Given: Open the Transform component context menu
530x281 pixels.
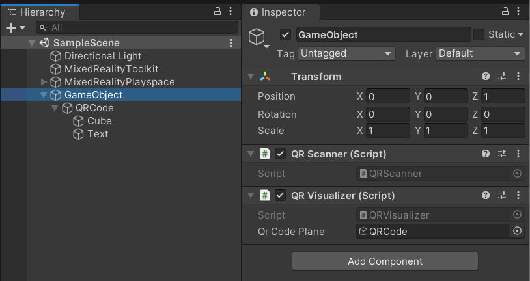Looking at the screenshot, I should [x=518, y=76].
